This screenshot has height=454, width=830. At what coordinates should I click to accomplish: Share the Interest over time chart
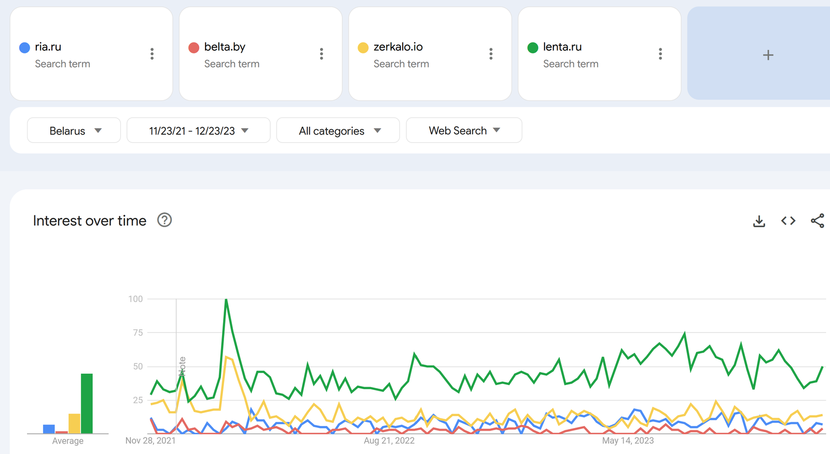(817, 221)
